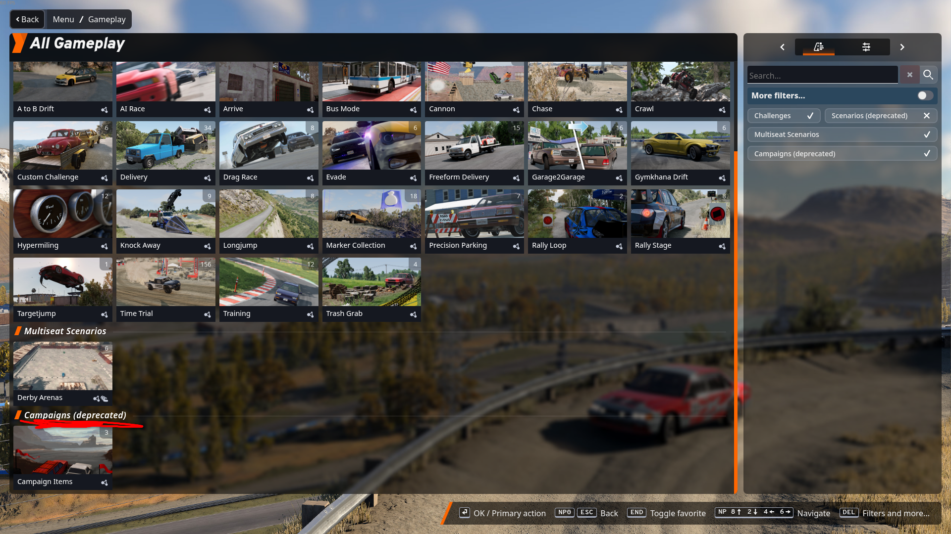Go to previous panel with left chevron
Viewport: 951px width, 534px height.
(782, 47)
